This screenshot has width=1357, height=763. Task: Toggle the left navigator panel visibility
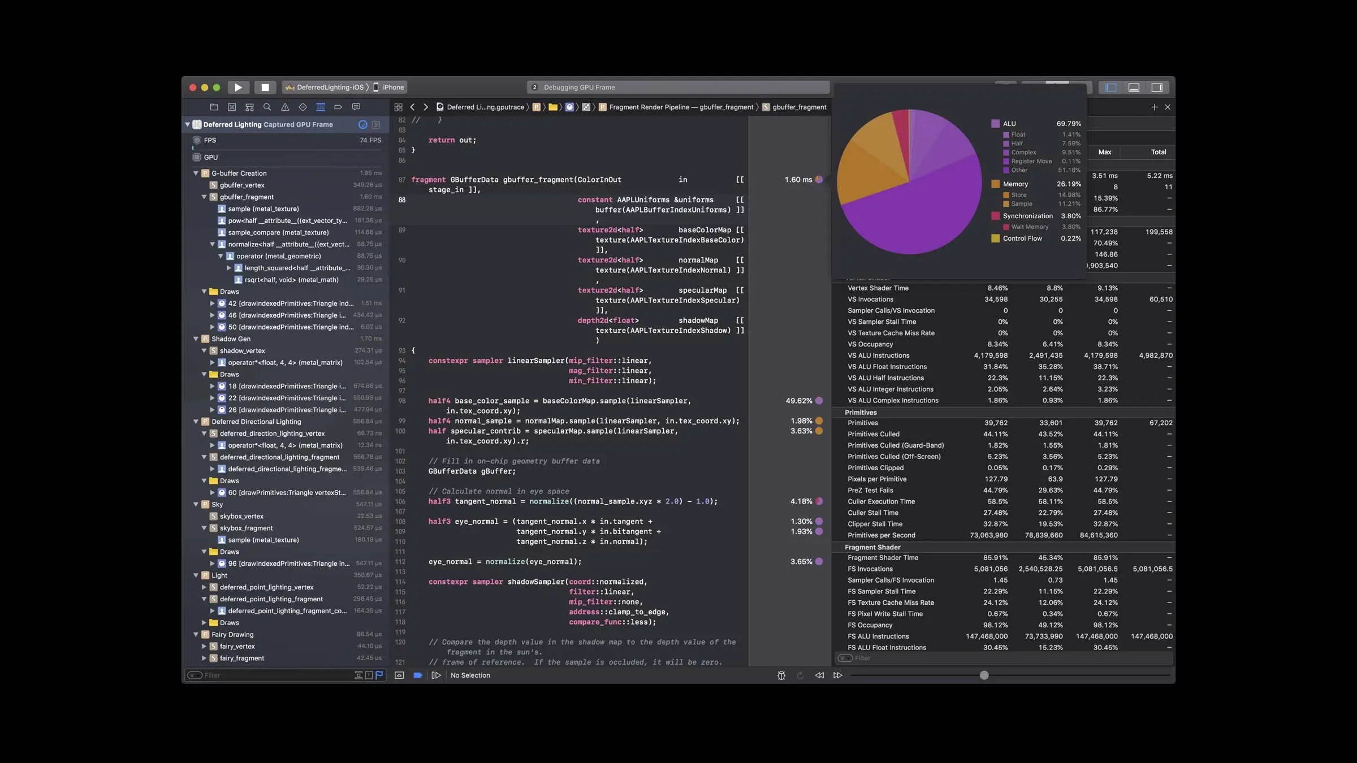1111,87
